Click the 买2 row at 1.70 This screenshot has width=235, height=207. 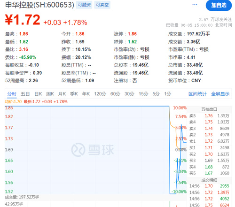click(209, 154)
